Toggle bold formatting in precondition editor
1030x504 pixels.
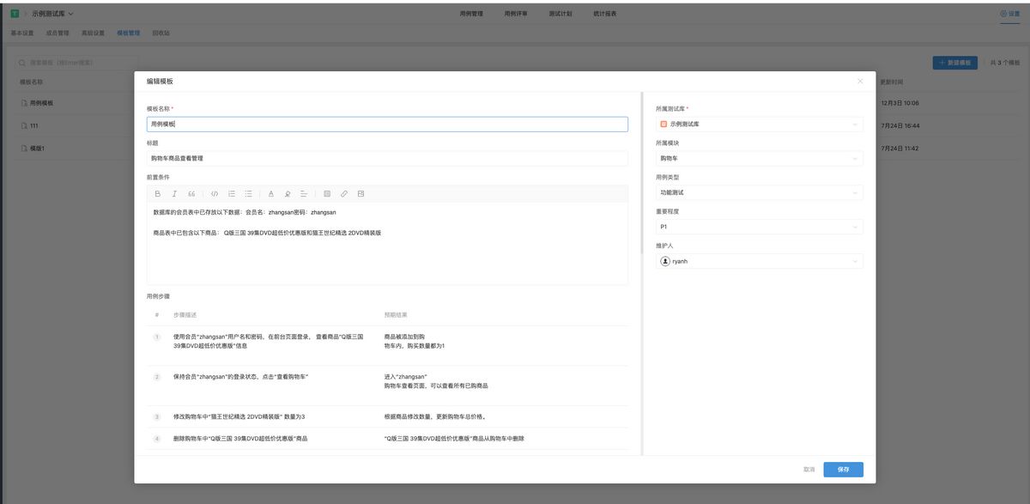158,194
